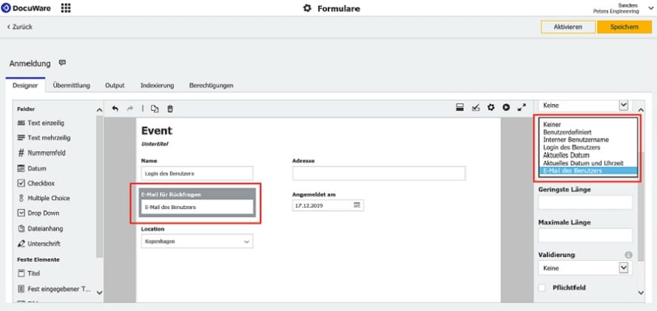Click the Maximale Länge input field
Image resolution: width=657 pixels, height=311 pixels.
click(x=584, y=236)
